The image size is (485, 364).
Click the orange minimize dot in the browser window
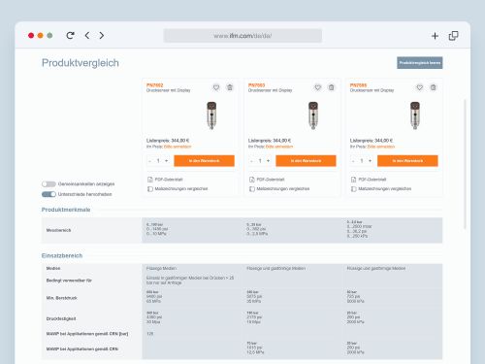pos(41,35)
